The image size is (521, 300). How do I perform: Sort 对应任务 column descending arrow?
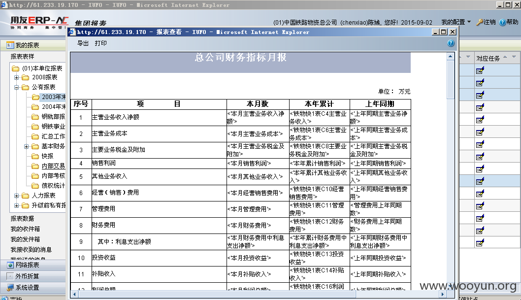pos(514,57)
